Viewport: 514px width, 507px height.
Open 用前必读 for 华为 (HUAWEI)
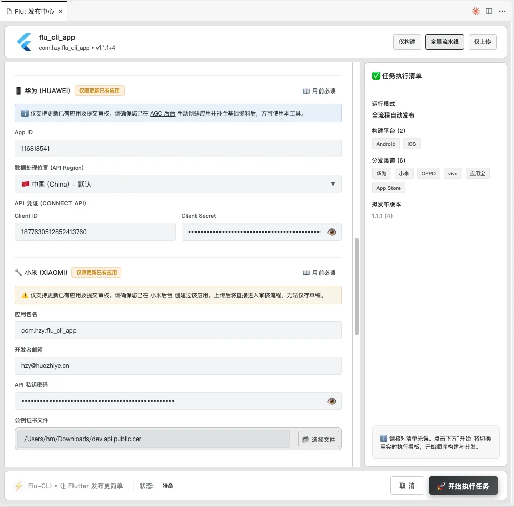319,91
